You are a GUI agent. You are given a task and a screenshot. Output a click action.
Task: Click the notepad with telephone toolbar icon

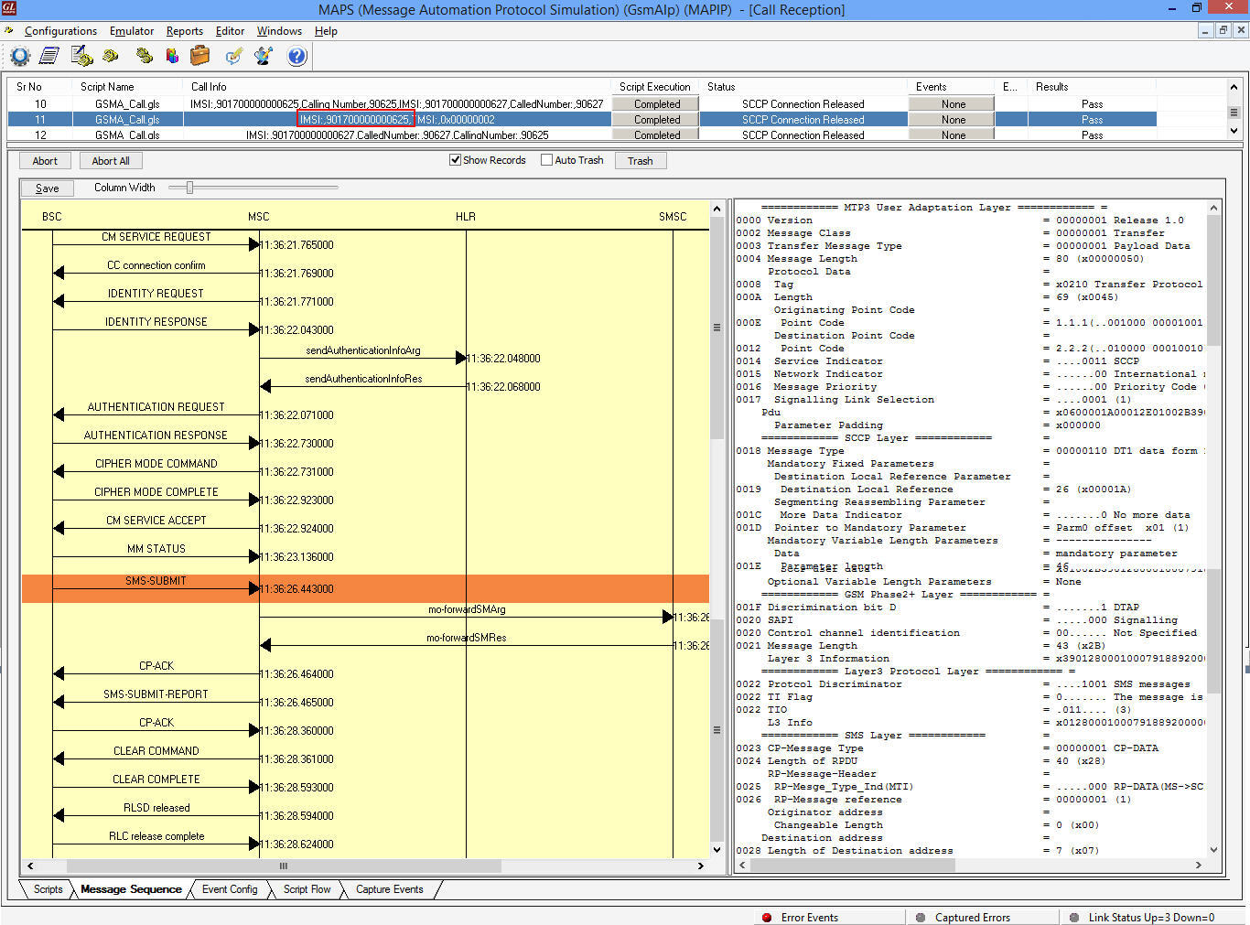point(81,57)
